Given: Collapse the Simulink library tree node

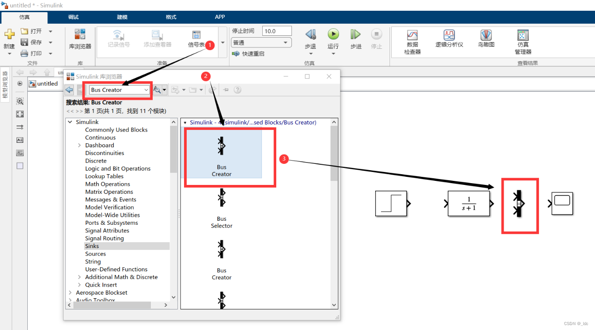Looking at the screenshot, I should (x=70, y=122).
